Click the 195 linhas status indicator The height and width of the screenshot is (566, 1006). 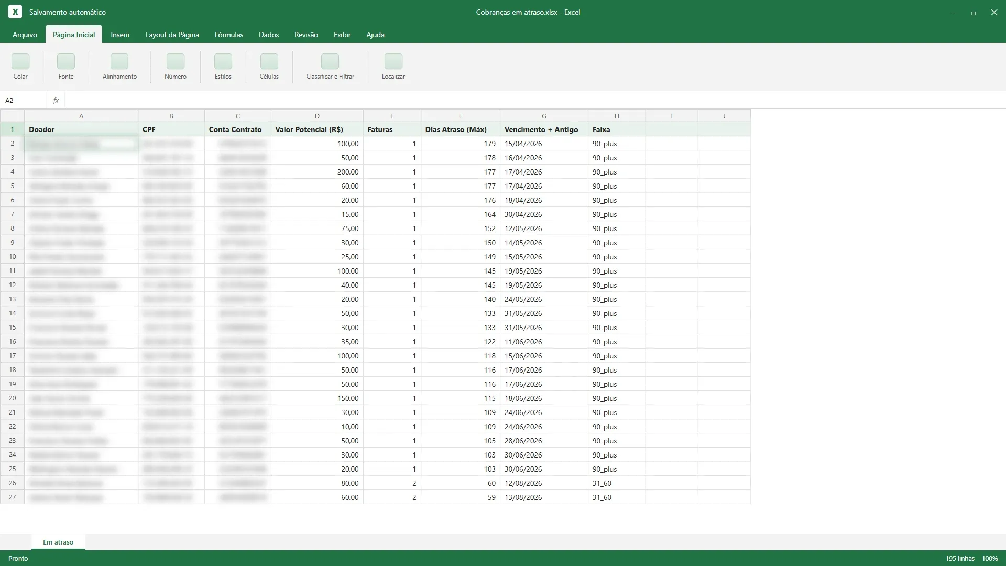[x=960, y=558]
